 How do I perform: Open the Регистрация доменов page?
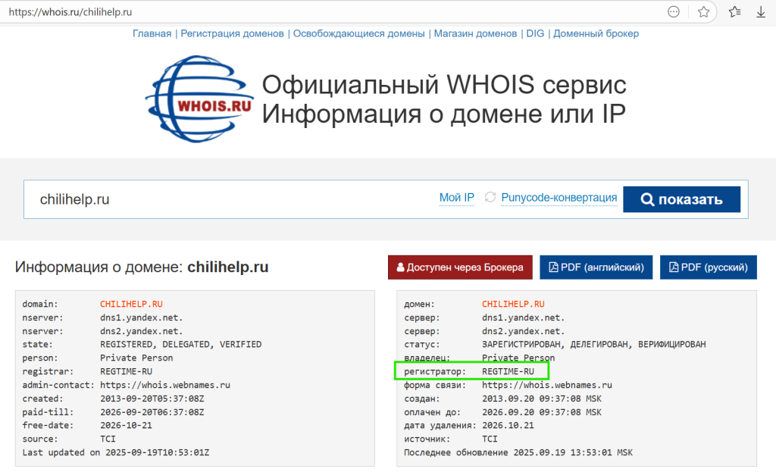[232, 33]
